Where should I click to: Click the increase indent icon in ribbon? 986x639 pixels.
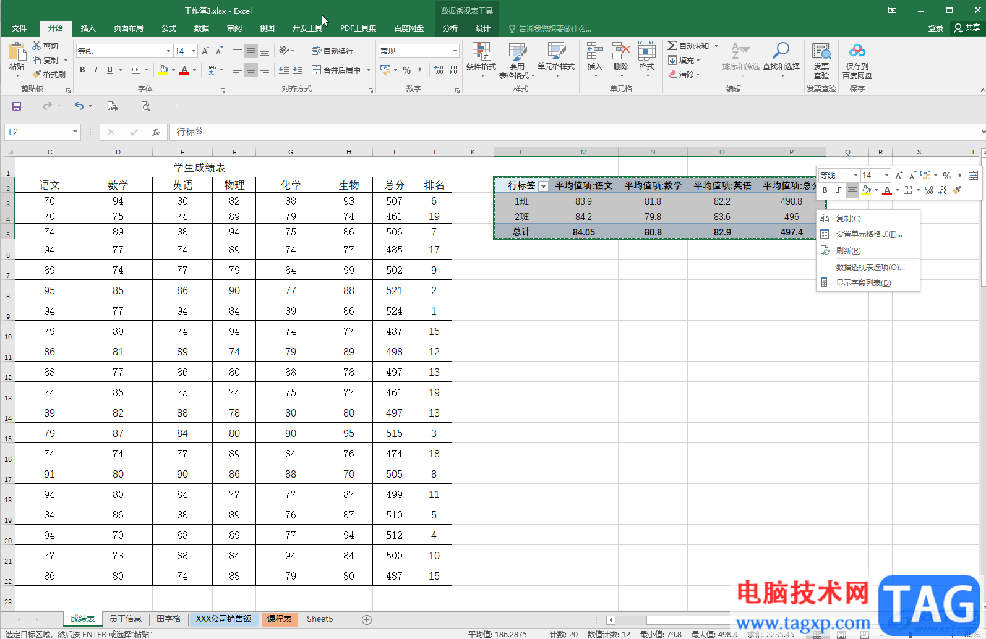click(298, 70)
